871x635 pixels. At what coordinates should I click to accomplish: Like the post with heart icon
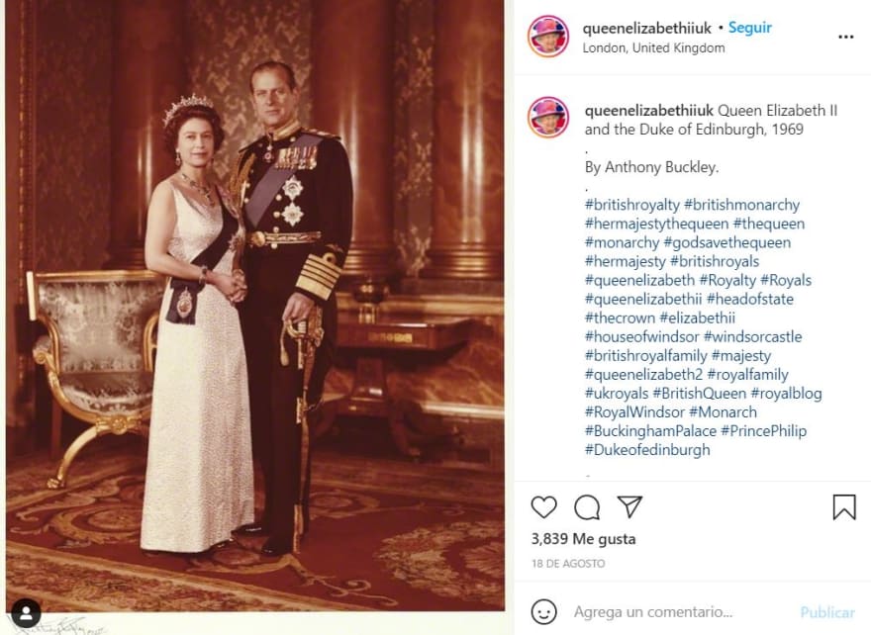point(543,506)
